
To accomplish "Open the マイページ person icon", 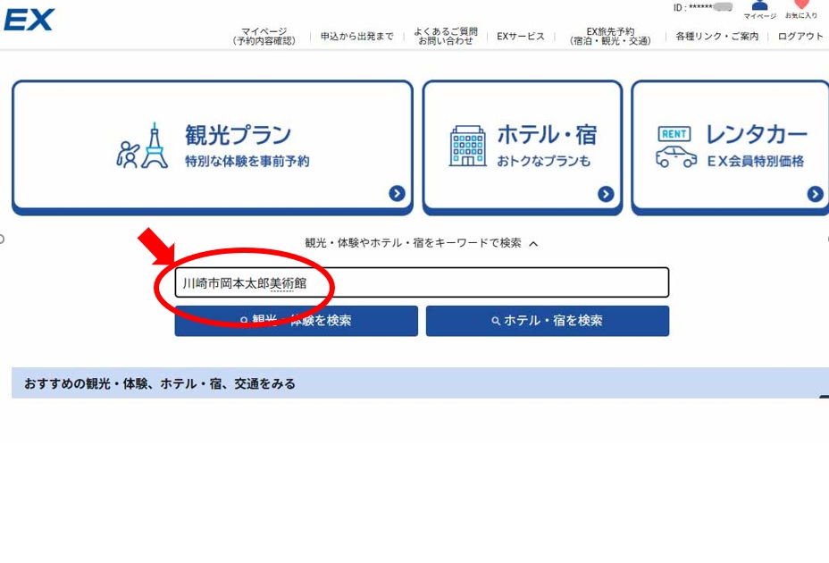I will (759, 6).
